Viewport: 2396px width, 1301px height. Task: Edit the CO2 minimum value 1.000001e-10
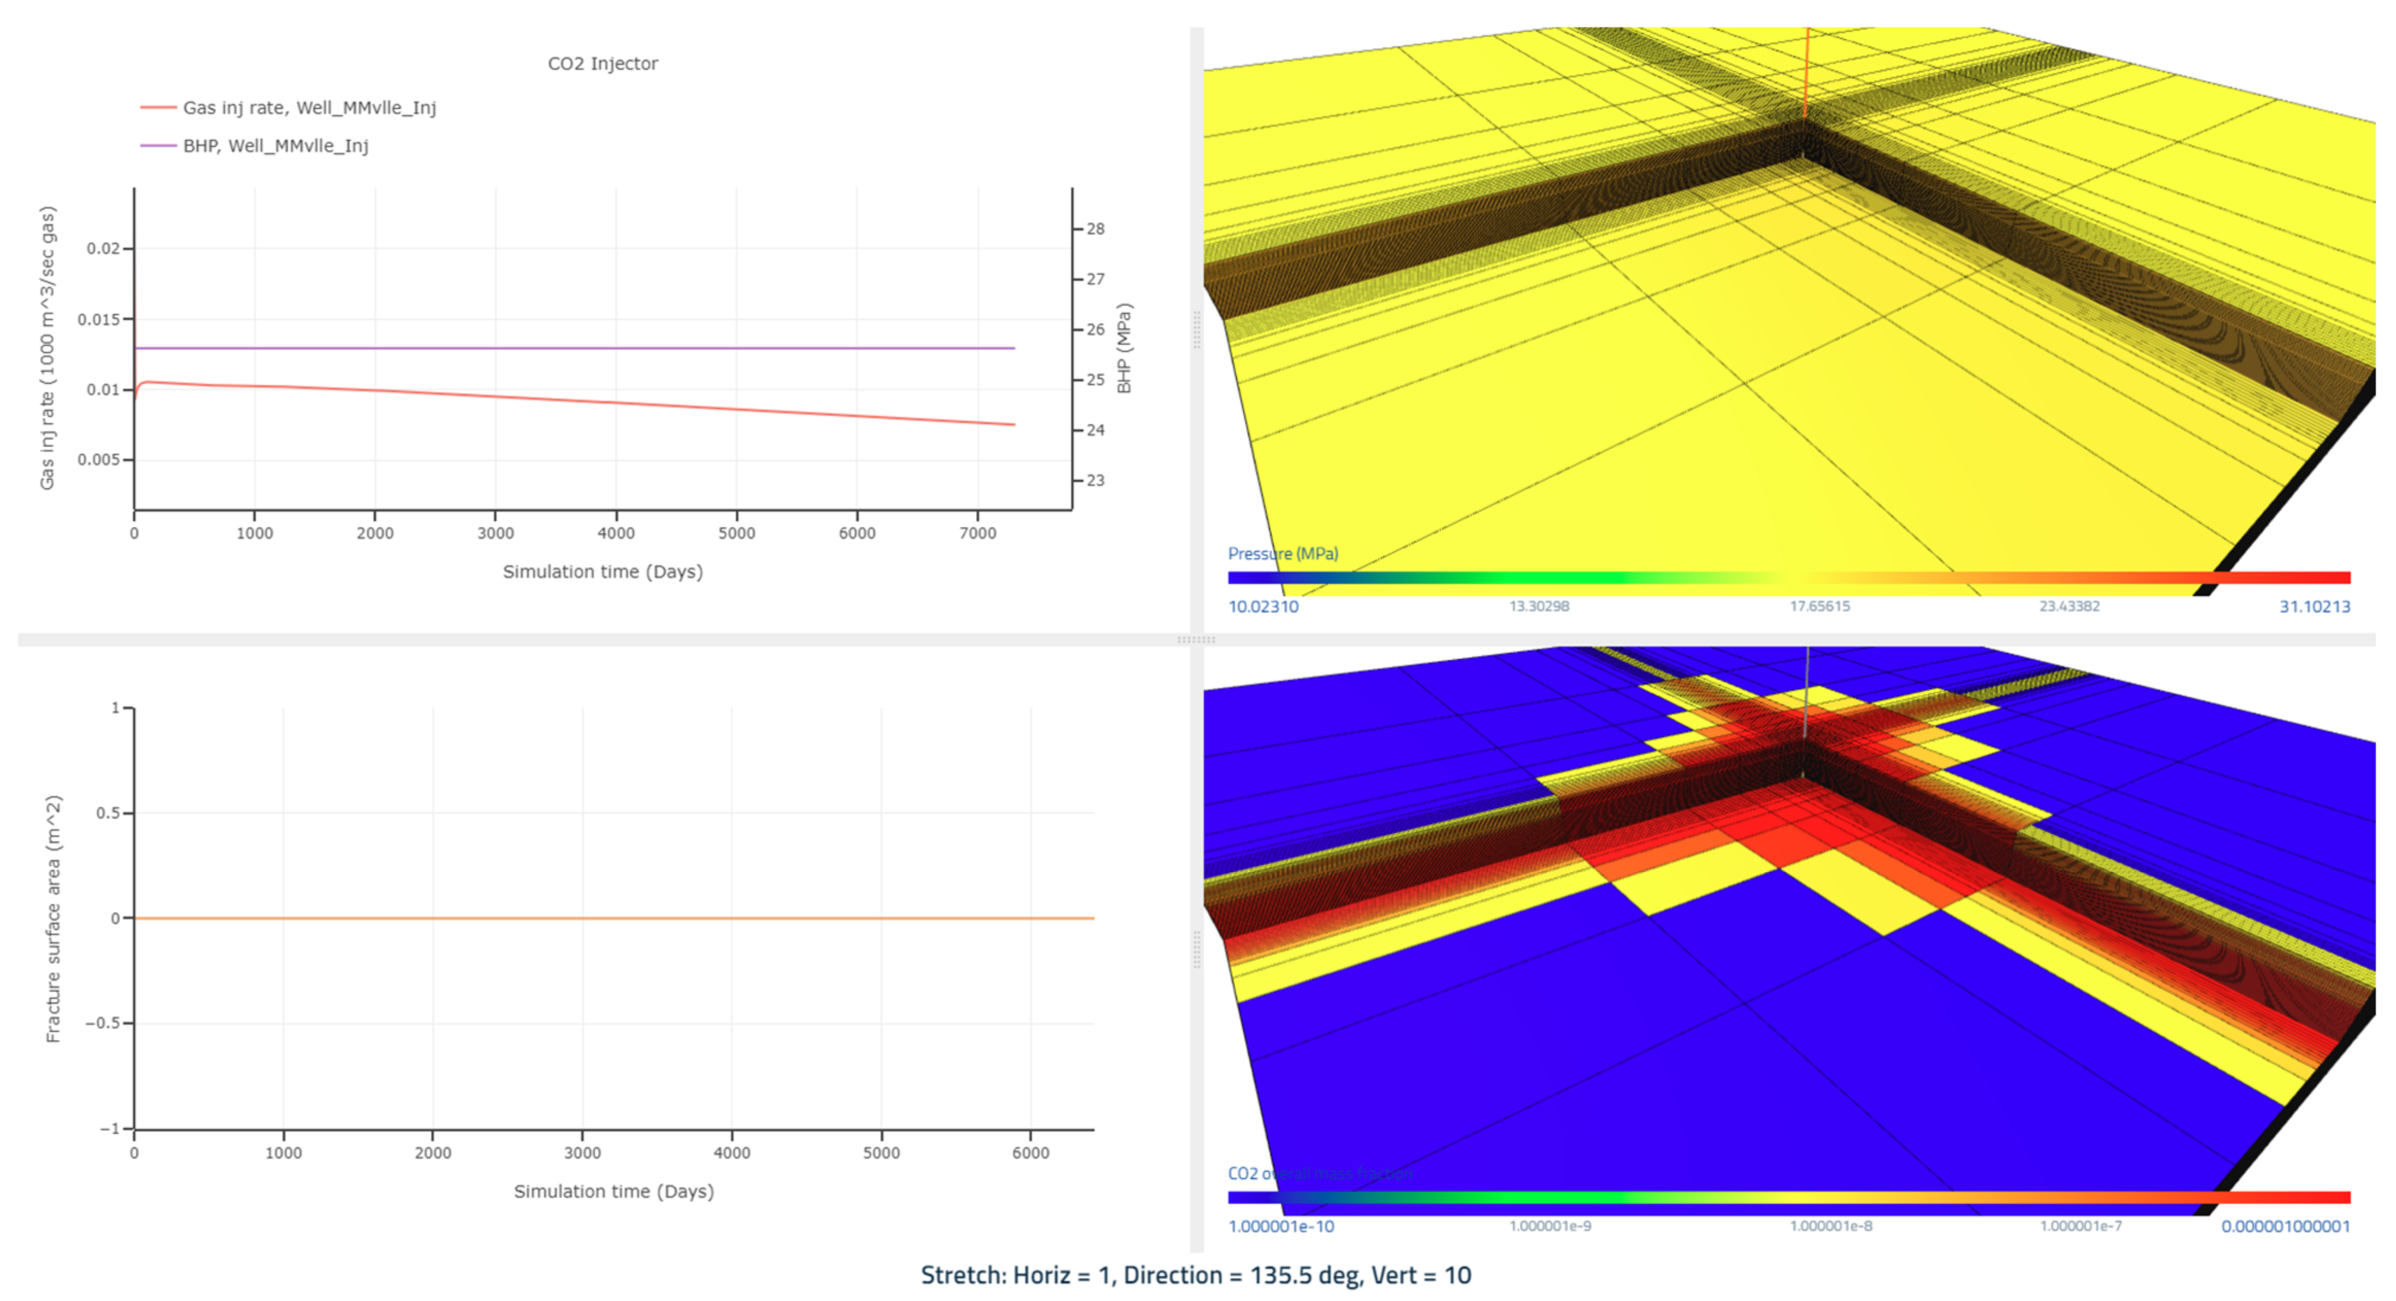tap(1281, 1226)
